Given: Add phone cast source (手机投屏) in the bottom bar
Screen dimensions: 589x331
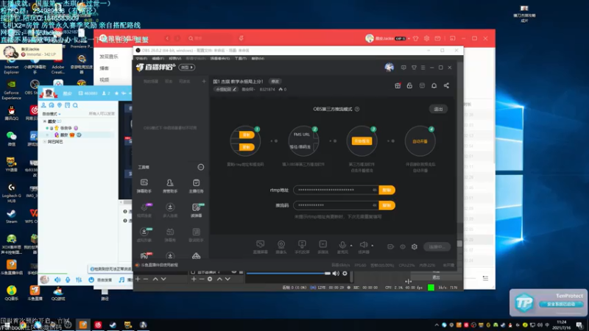Looking at the screenshot, I should click(302, 247).
